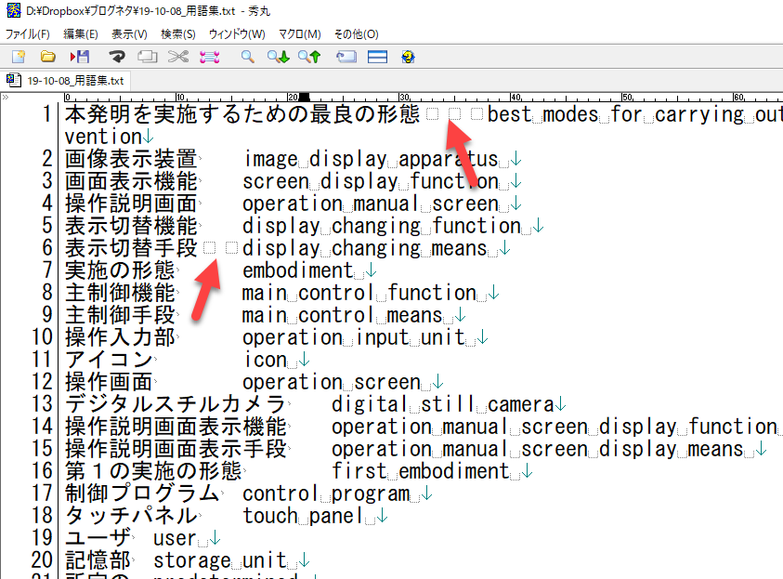
Task: Open a file with the folder icon
Action: click(48, 57)
